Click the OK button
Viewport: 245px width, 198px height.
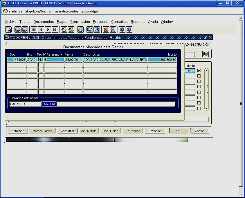point(179,131)
